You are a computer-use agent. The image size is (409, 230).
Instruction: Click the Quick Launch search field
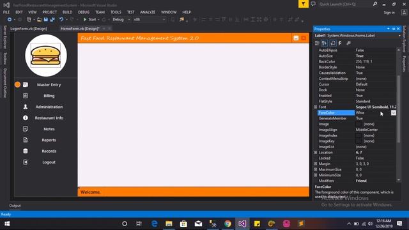[x=345, y=4]
